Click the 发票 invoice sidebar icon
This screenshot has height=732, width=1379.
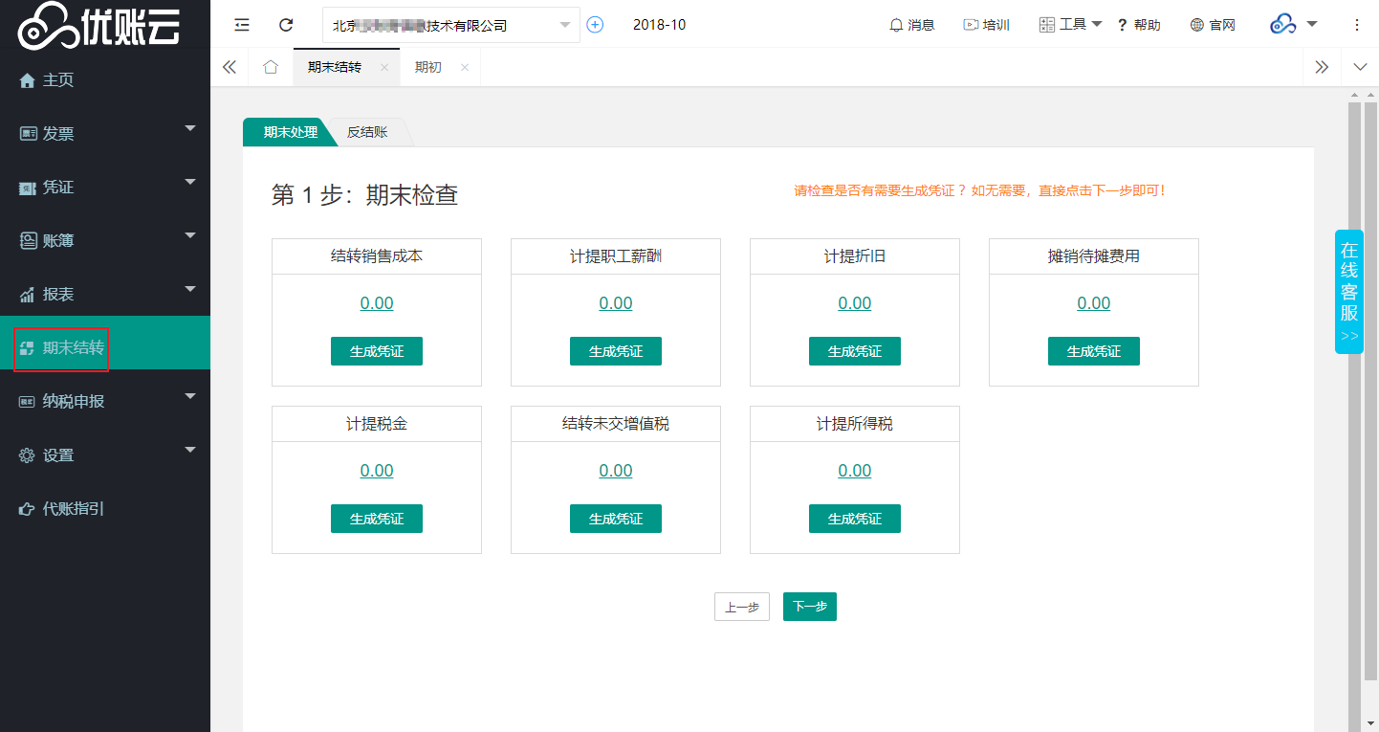click(x=28, y=134)
